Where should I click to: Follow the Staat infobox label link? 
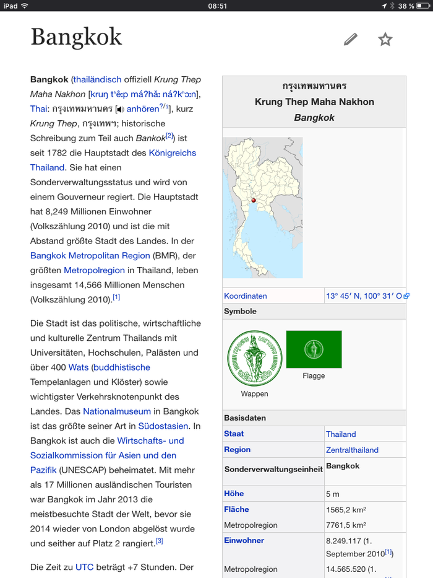pyautogui.click(x=234, y=434)
